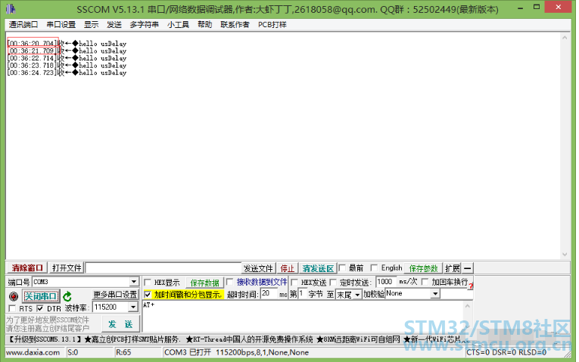Click receive area scrollbar down arrow

click(x=565, y=255)
